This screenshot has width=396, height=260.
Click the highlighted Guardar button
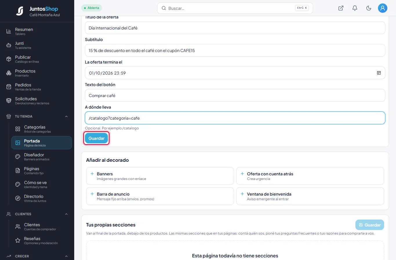97,138
